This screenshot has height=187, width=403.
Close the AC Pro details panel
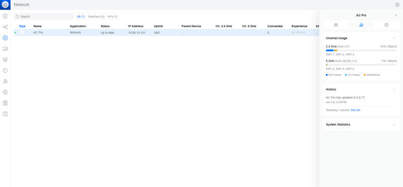[396, 16]
